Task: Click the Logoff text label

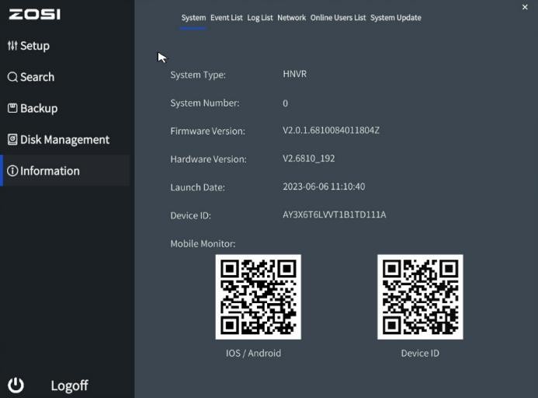Action: point(69,386)
